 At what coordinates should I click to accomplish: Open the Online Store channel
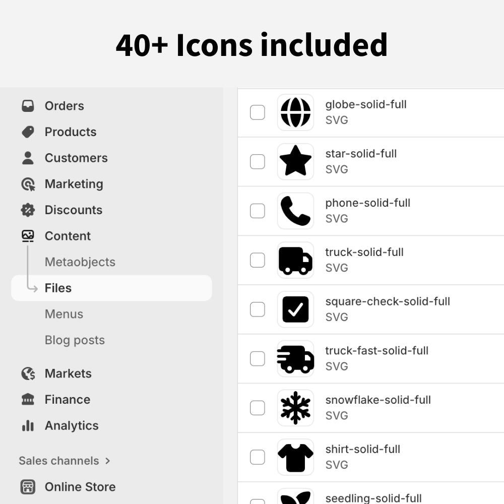click(x=80, y=487)
